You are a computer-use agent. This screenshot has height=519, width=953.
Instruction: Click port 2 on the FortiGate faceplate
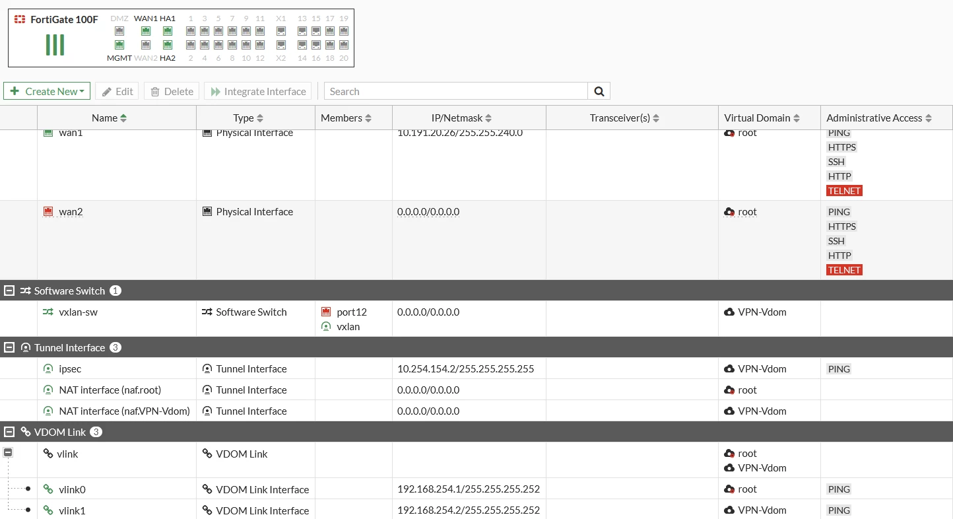click(191, 45)
